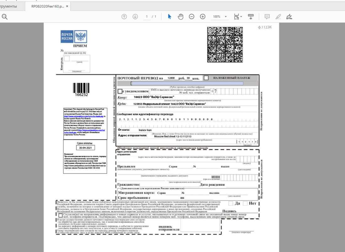Click the blue amount-in-words text field
Screen dimensions: 345x252
click(x=187, y=83)
